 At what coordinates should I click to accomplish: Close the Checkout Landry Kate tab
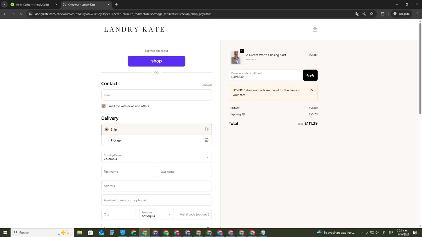pyautogui.click(x=109, y=4)
